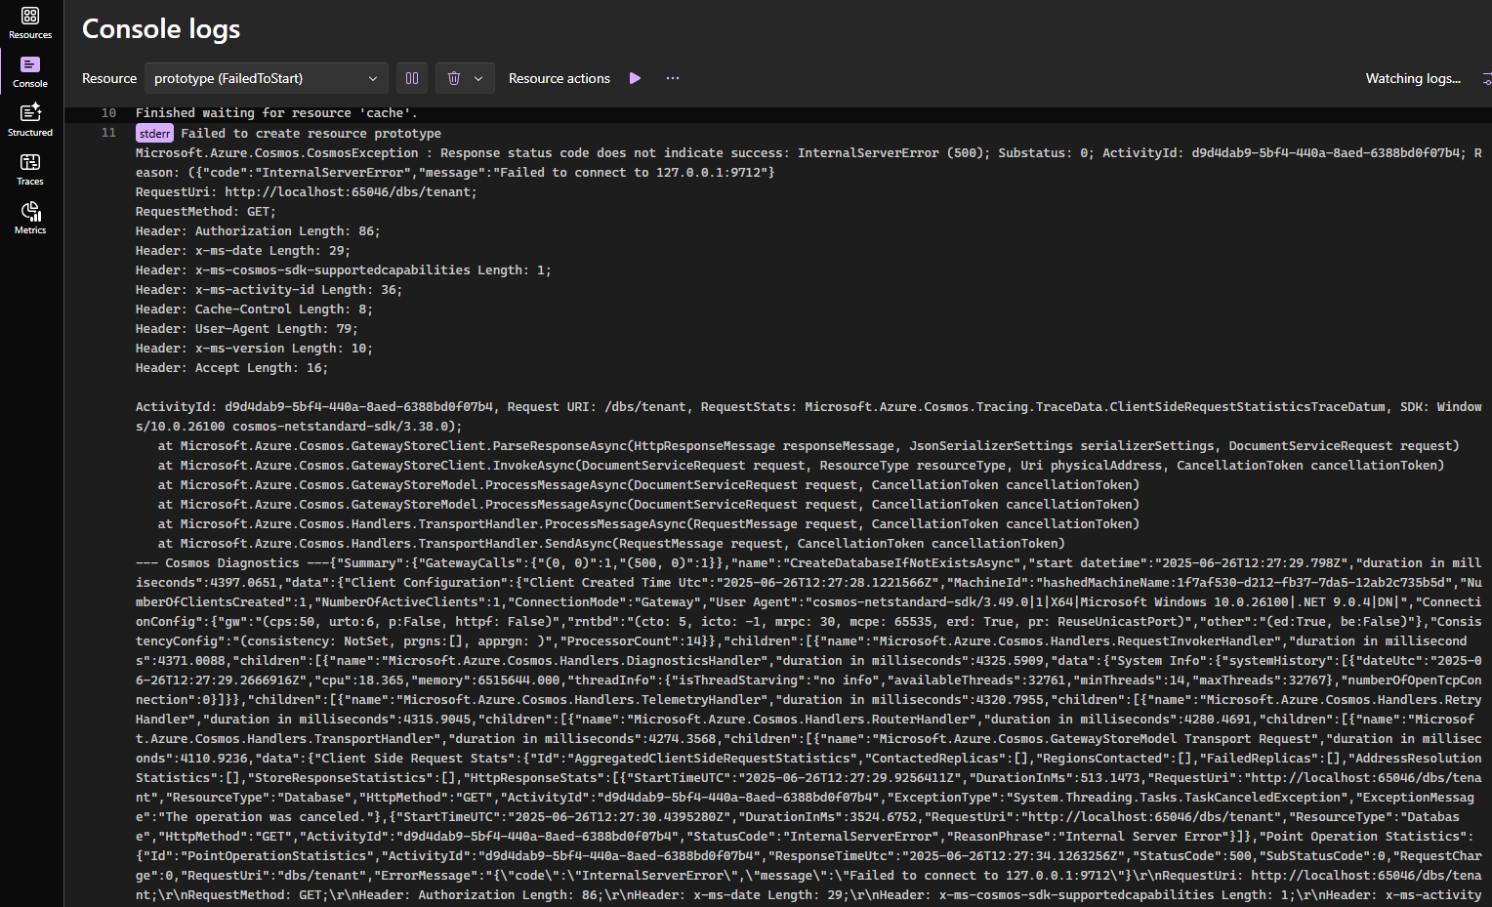1492x907 pixels.
Task: Click "Failed to create resource prototype" text
Action: (311, 133)
